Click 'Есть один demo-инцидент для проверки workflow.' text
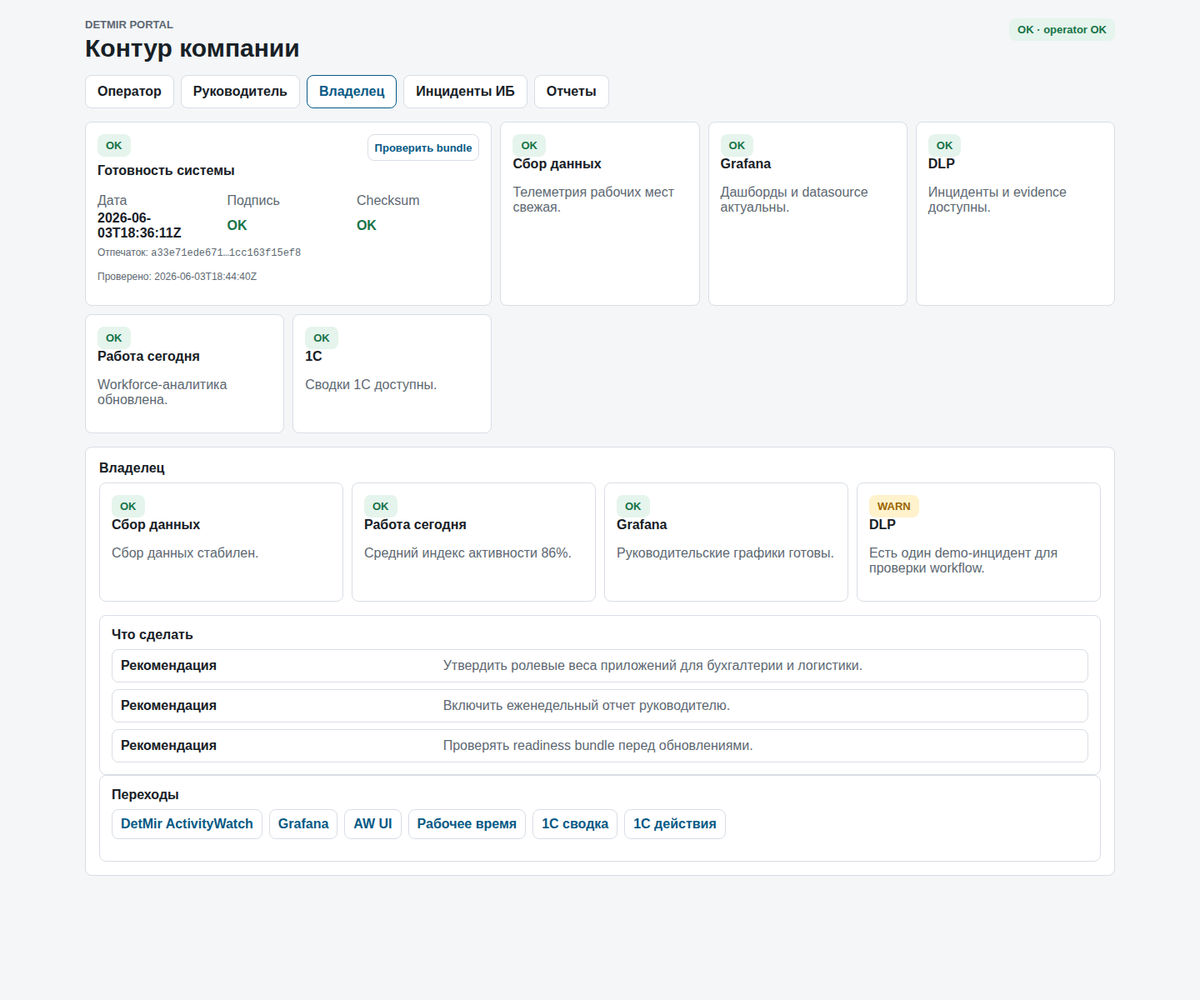This screenshot has width=1200, height=1000. pos(963,561)
